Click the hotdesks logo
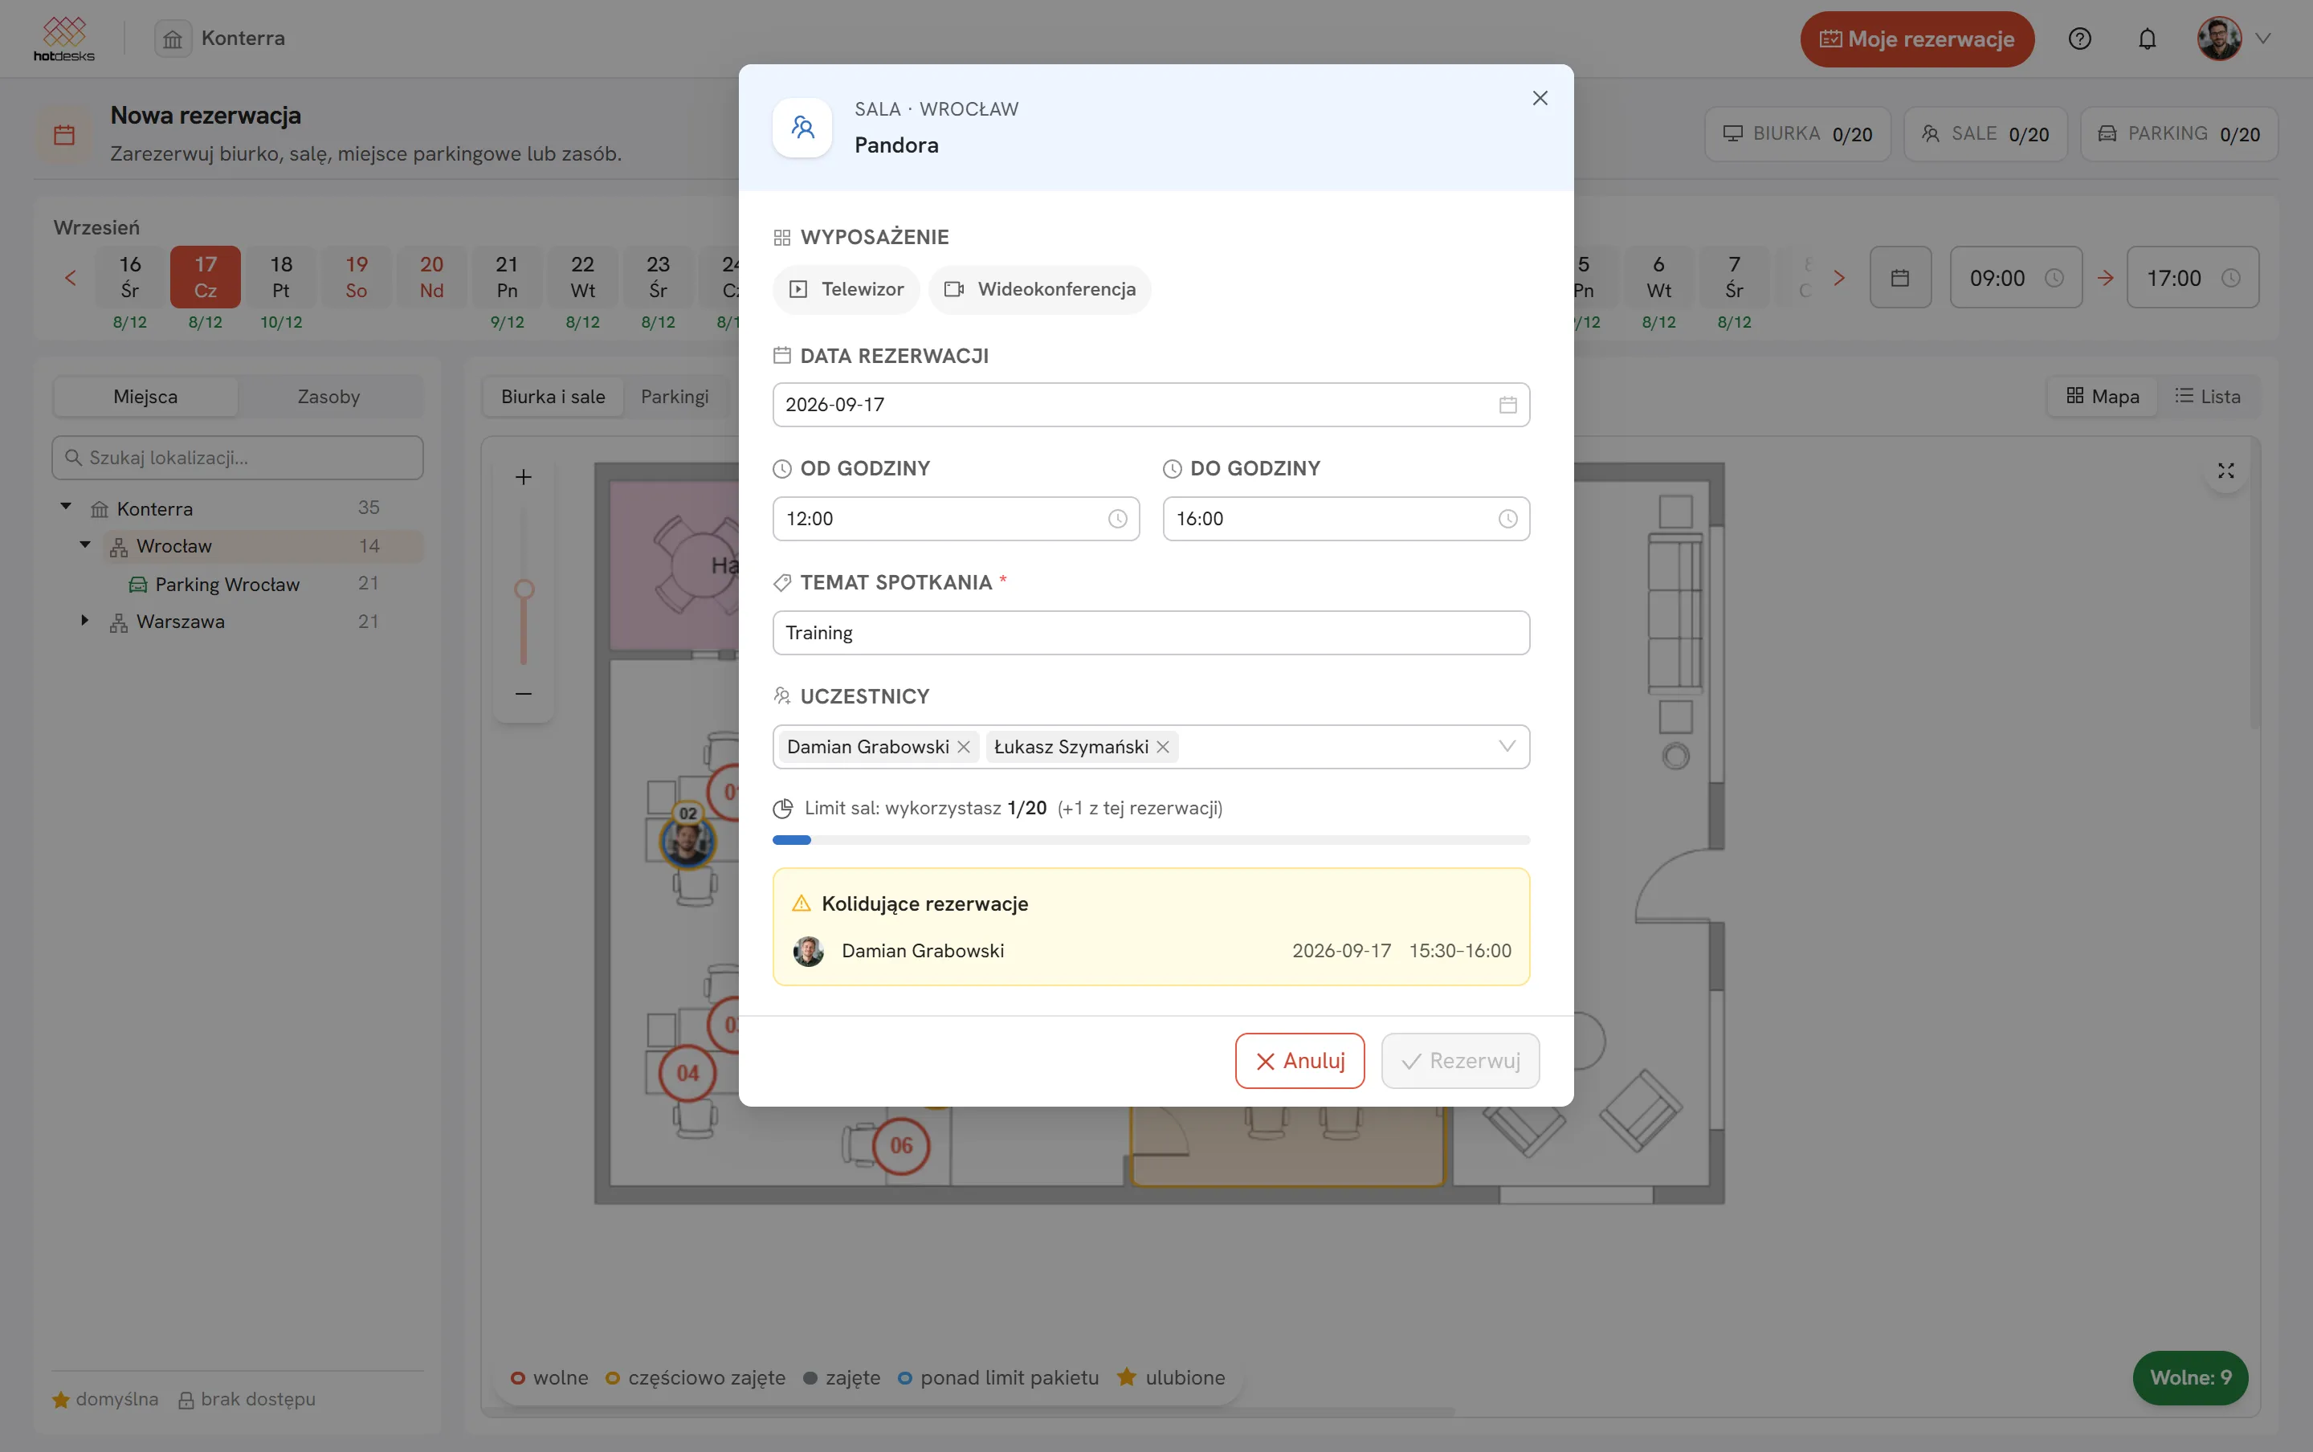Screen dimensions: 2313x1452 64,39
